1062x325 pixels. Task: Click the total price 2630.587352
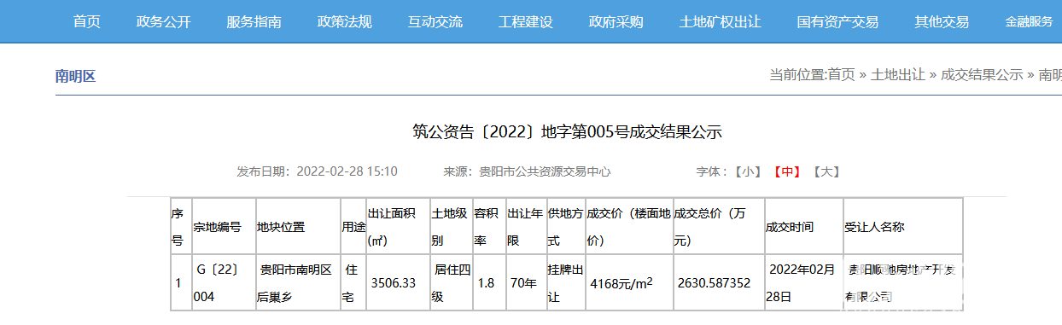coord(714,282)
